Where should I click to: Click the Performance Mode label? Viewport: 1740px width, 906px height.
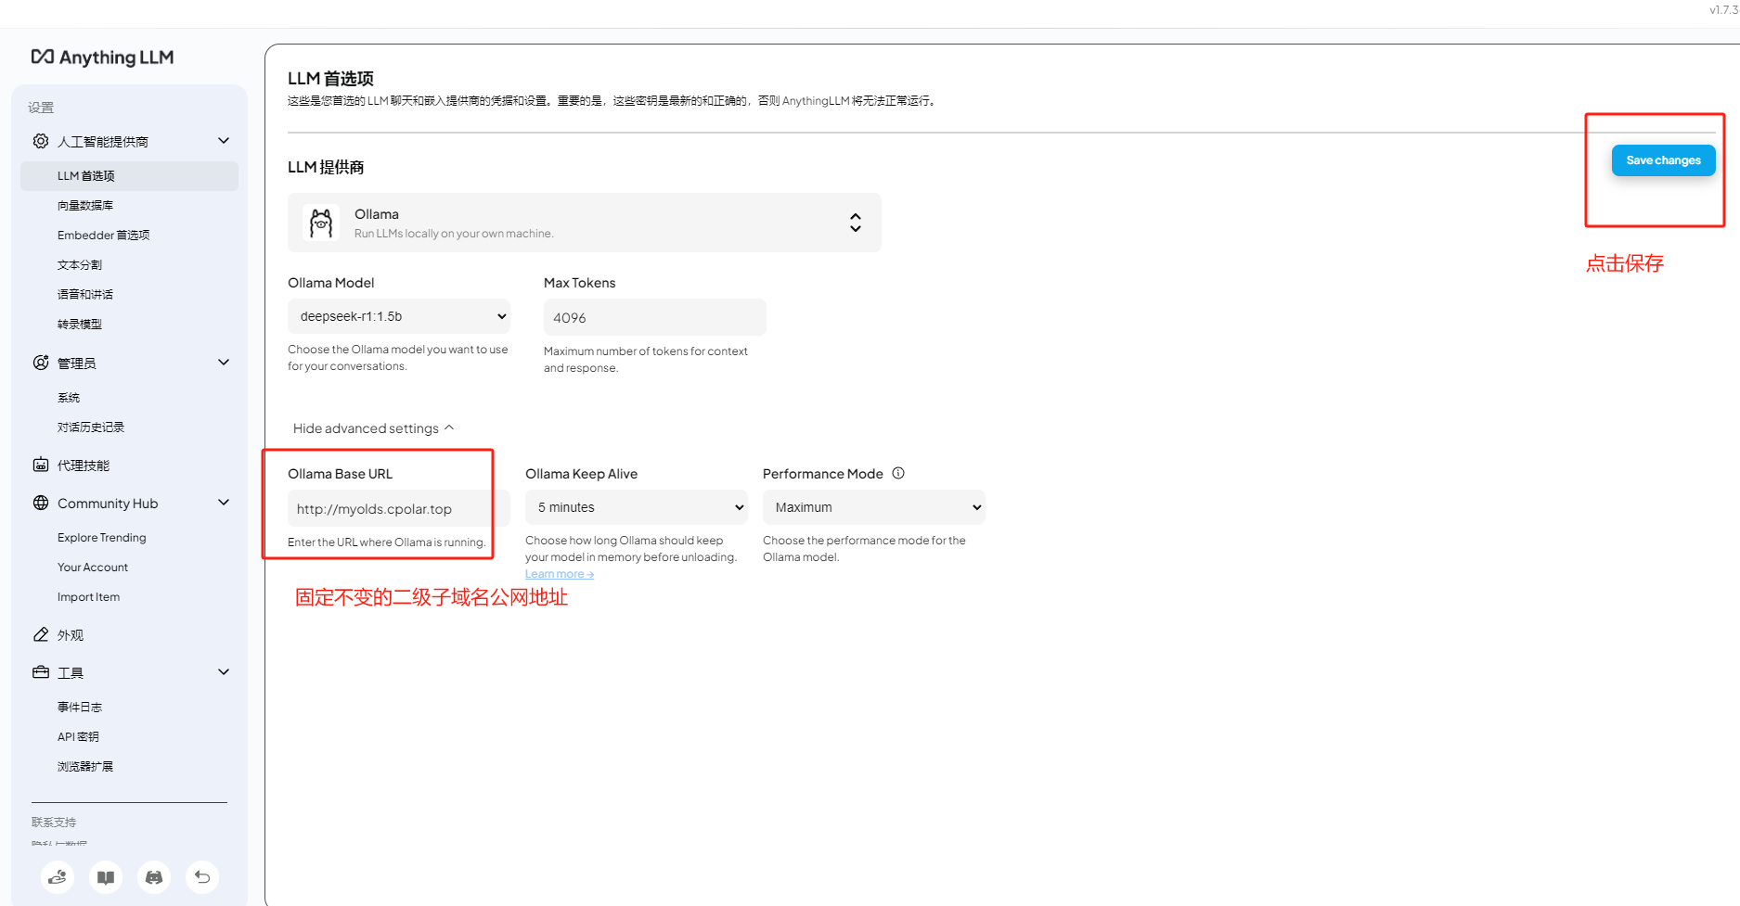pos(823,474)
